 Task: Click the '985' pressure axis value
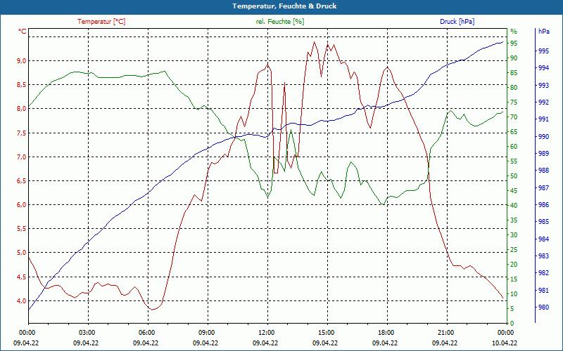coord(543,222)
